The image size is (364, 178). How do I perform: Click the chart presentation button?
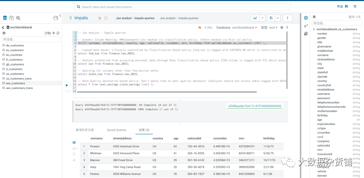click(x=255, y=18)
